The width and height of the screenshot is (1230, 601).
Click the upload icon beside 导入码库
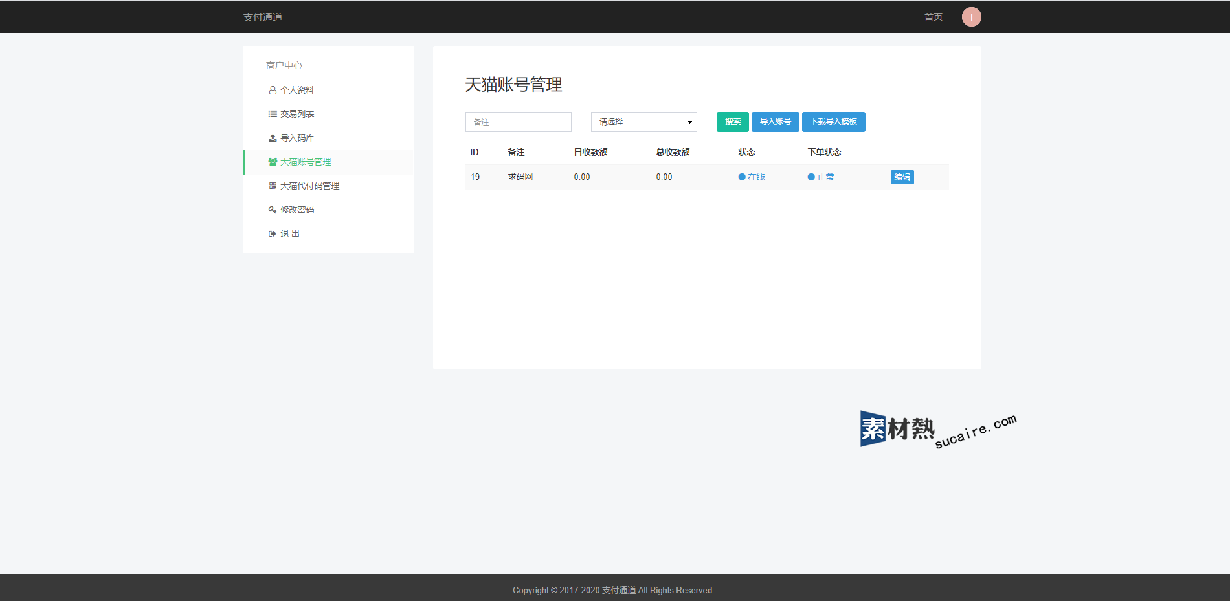pos(273,138)
